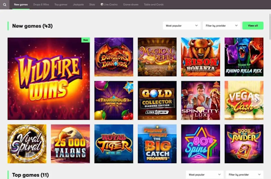The width and height of the screenshot is (271, 179).
Task: Switch to the Live Casino tab
Action: 109,4
